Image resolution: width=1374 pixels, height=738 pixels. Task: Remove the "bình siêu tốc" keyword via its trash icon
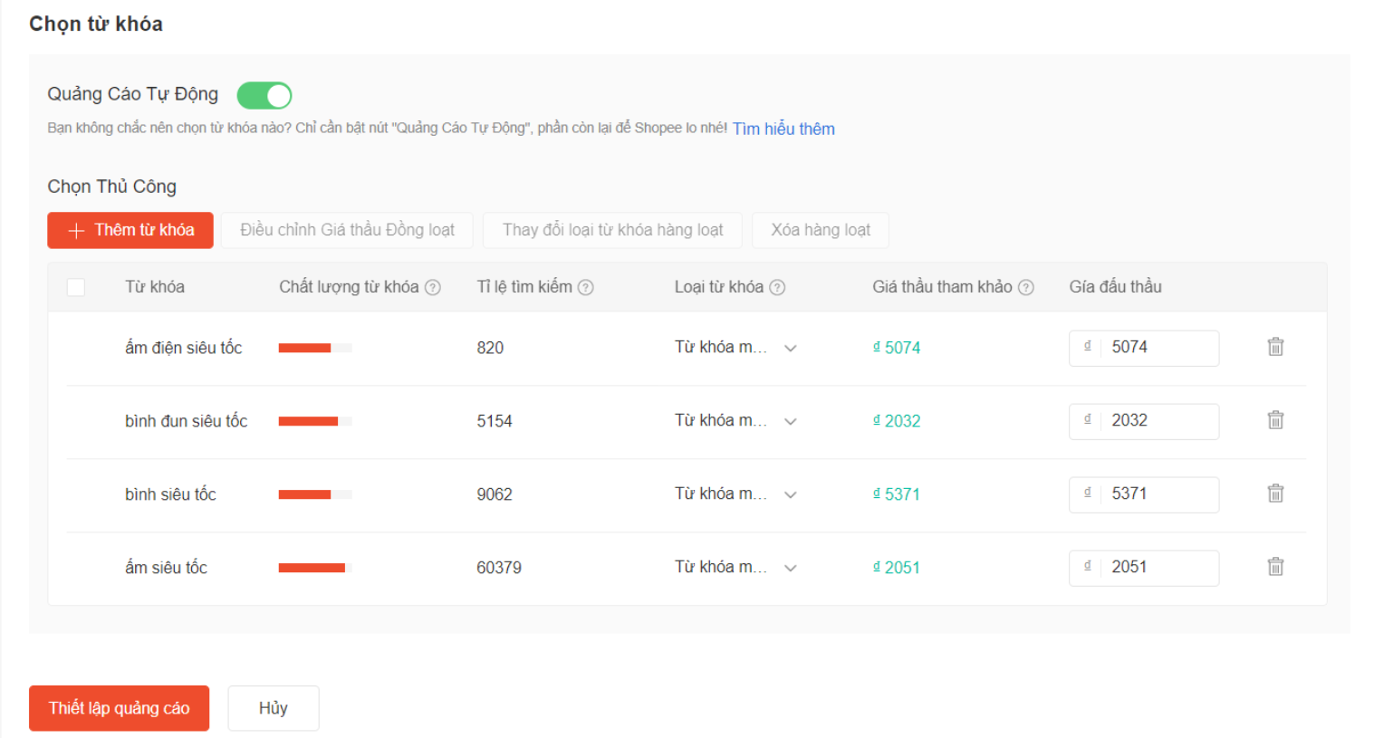tap(1275, 494)
